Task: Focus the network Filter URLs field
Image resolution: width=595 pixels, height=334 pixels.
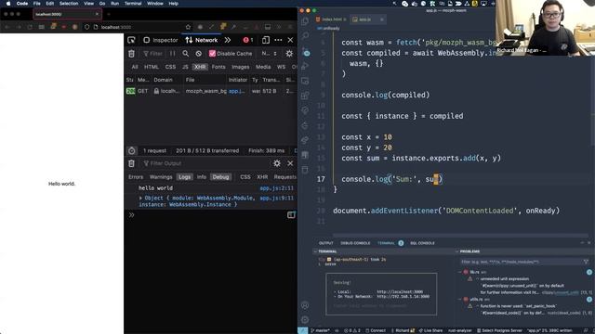Action: coord(152,54)
